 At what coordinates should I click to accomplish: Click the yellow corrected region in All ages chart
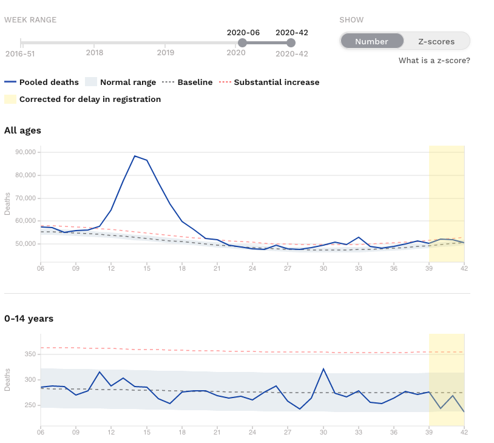pos(447,203)
